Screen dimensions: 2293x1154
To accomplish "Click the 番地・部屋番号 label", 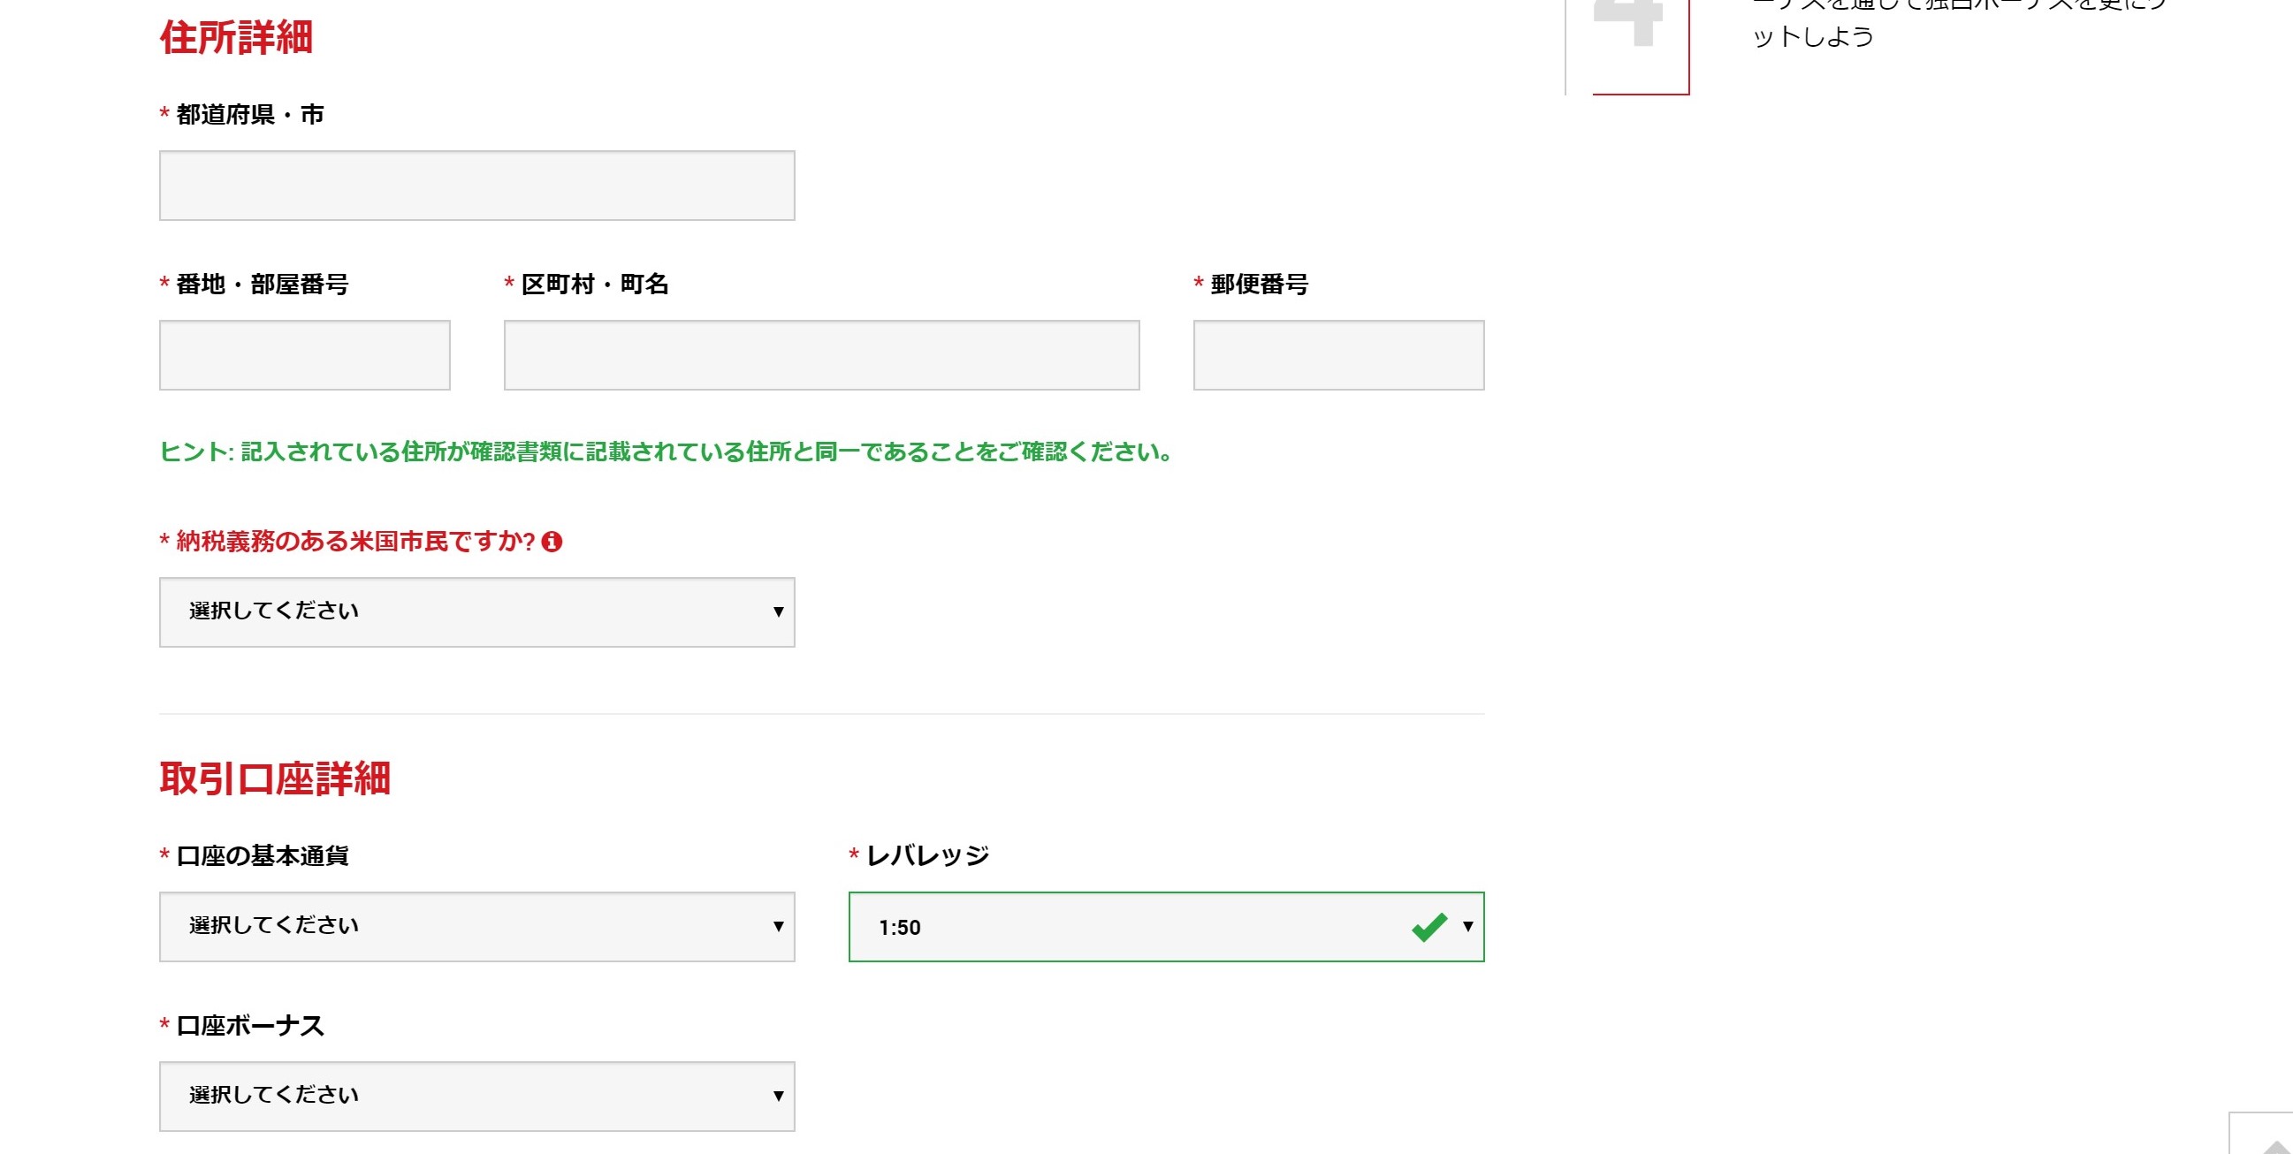I will click(262, 285).
